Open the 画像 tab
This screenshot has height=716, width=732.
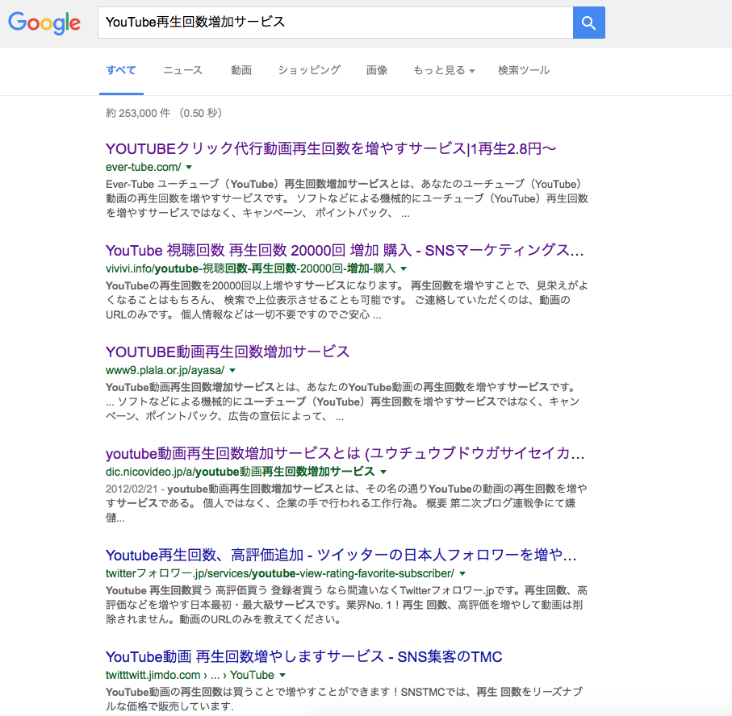click(x=377, y=70)
